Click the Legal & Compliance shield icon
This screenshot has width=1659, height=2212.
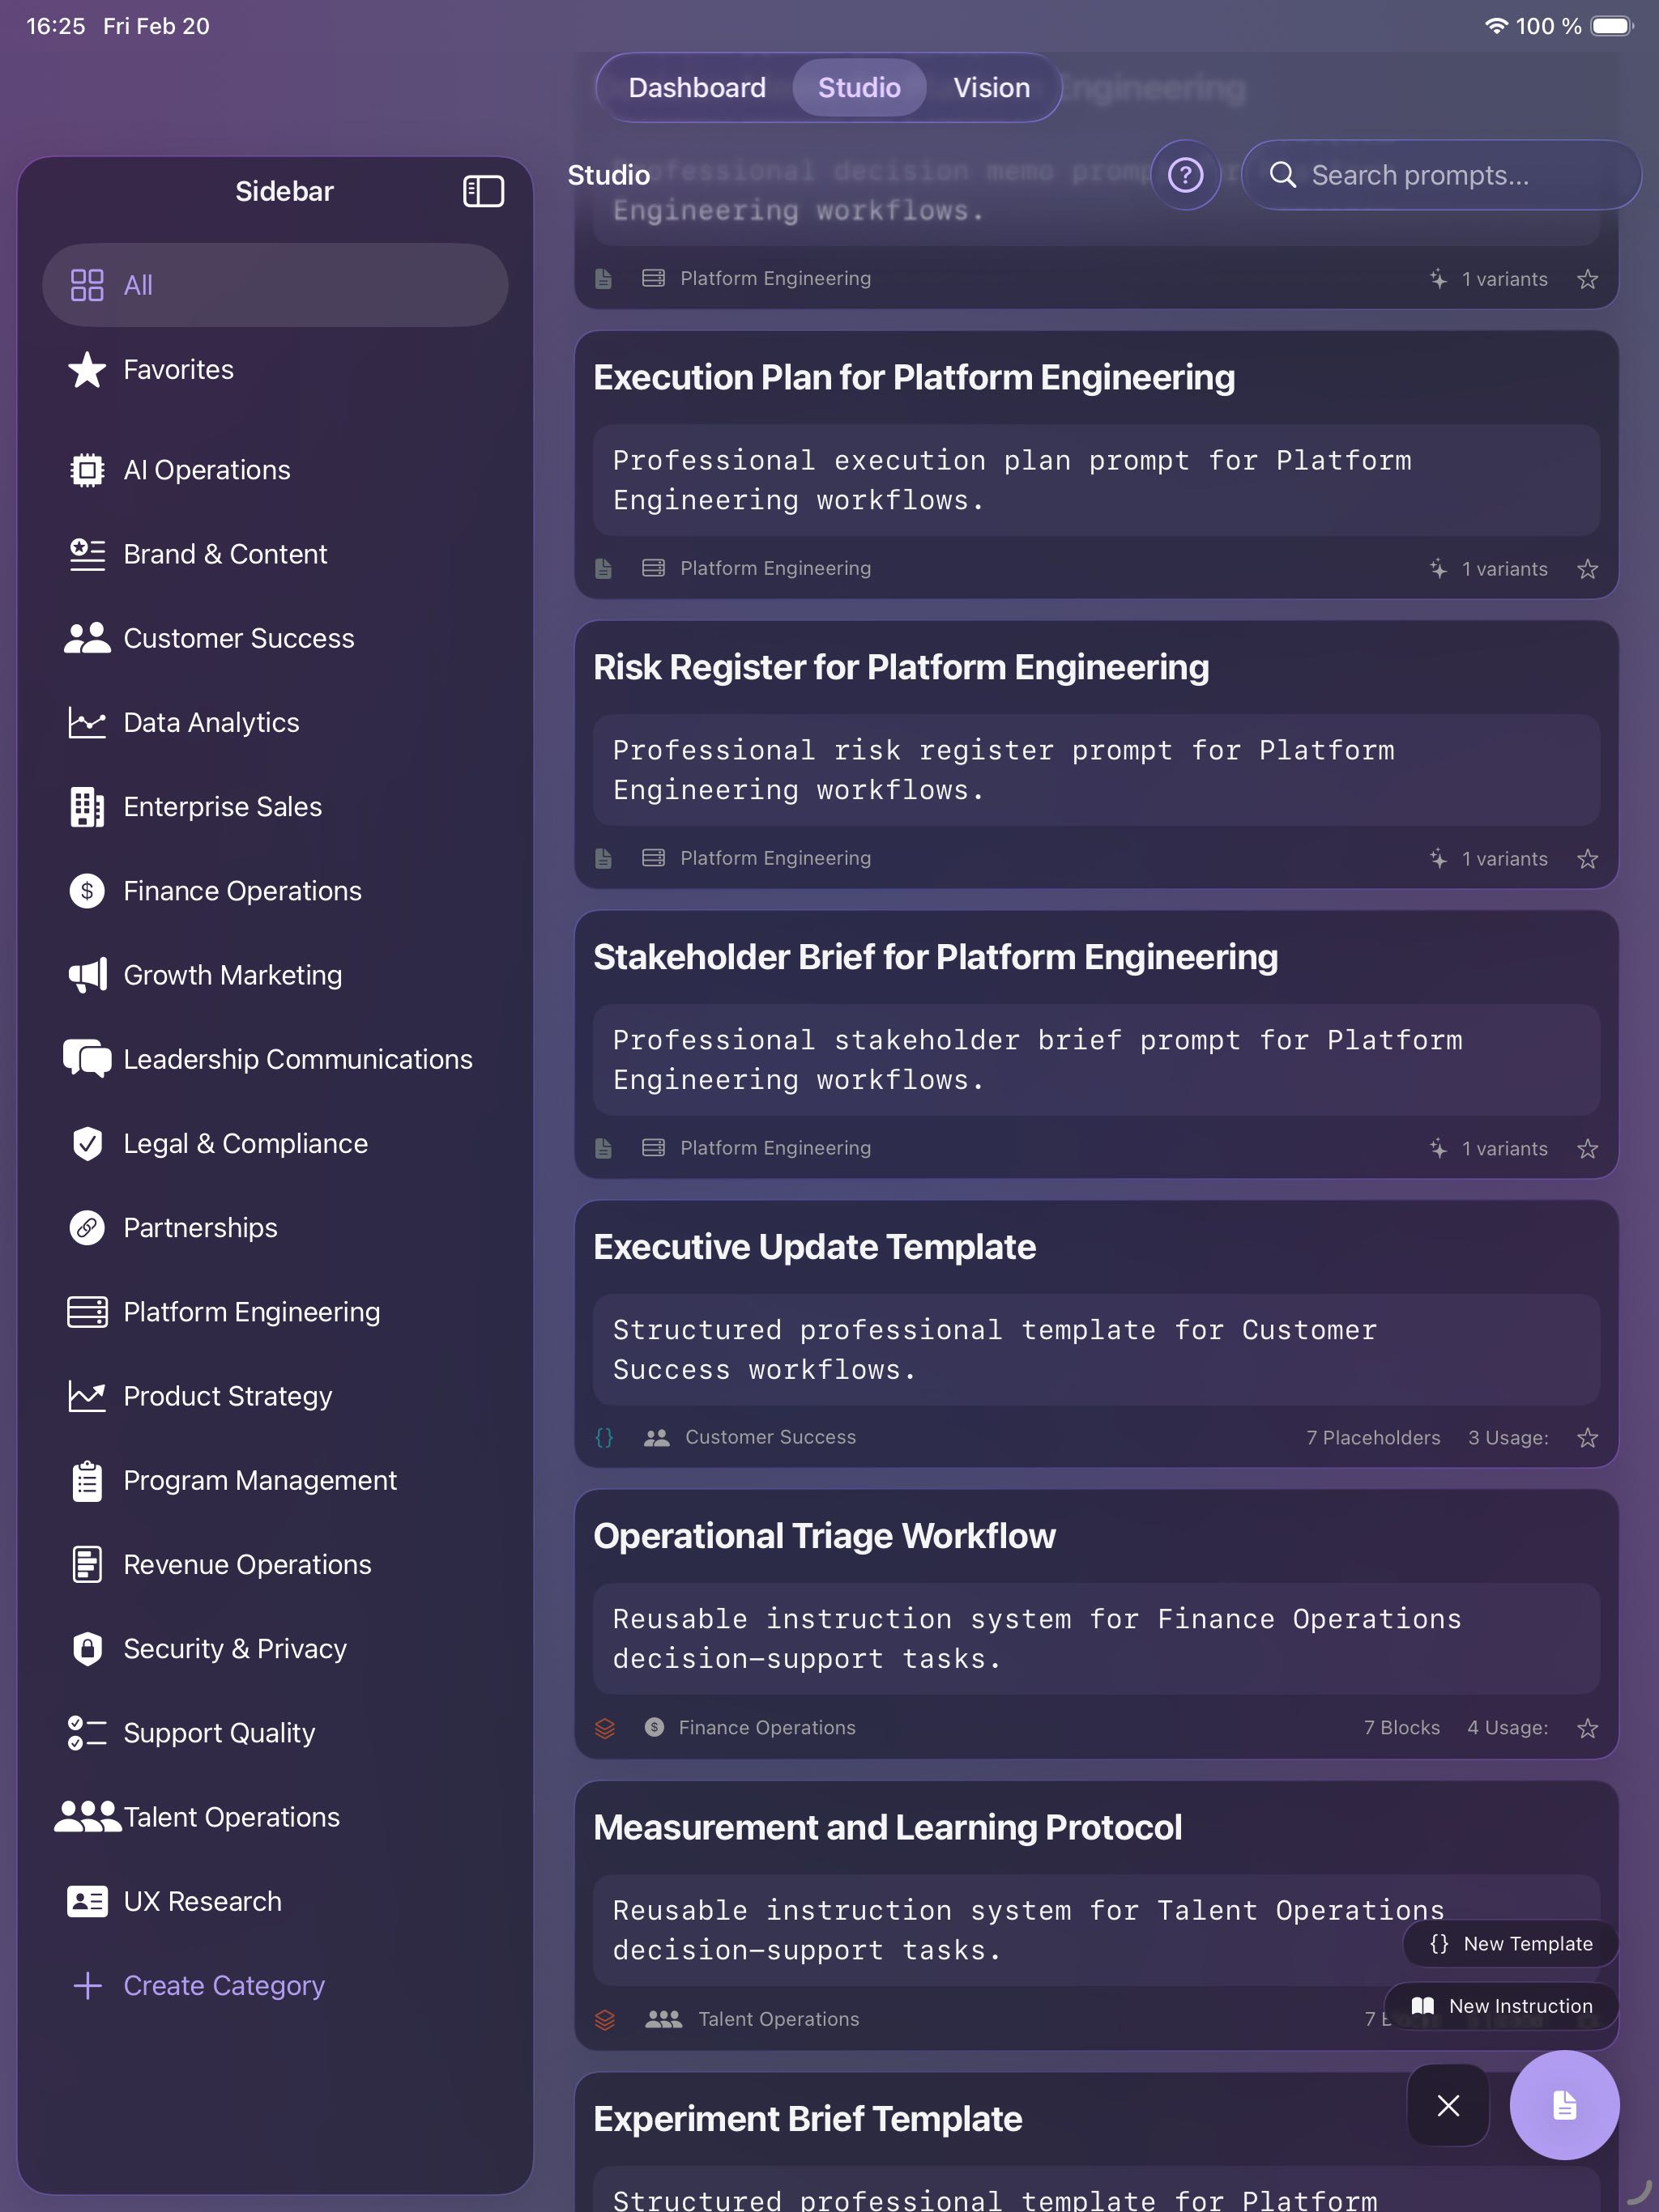click(87, 1143)
